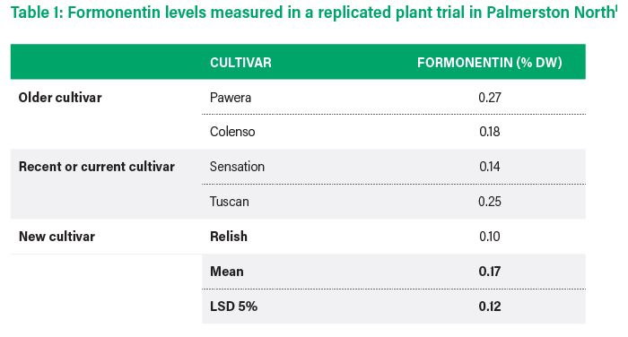
Task: Click the 'Older cultivar' row label
Action: click(x=60, y=98)
